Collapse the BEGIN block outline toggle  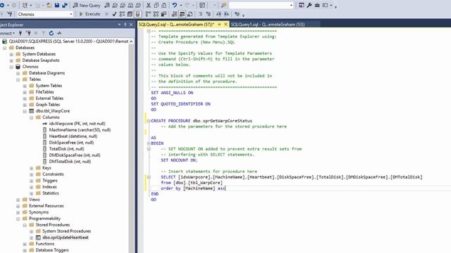(x=149, y=143)
